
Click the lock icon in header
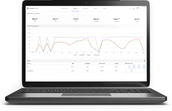(x=140, y=8)
